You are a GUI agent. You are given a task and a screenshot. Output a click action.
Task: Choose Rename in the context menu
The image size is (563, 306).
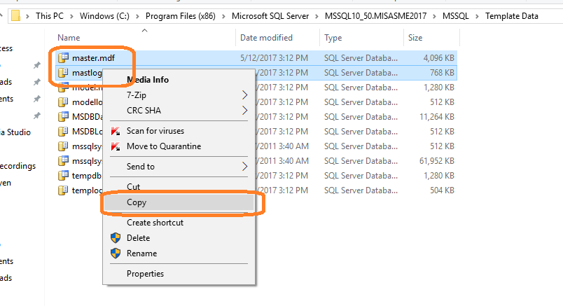tap(179, 253)
